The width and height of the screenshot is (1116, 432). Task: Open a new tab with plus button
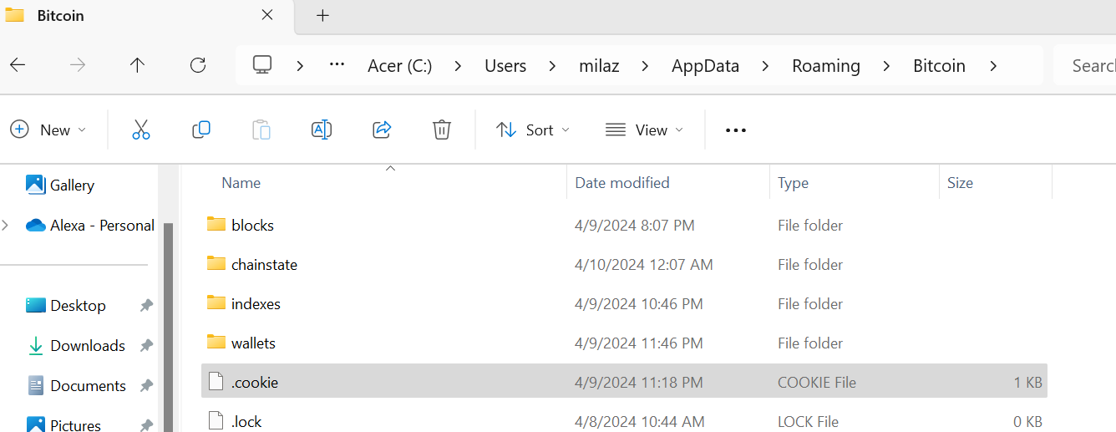[322, 15]
